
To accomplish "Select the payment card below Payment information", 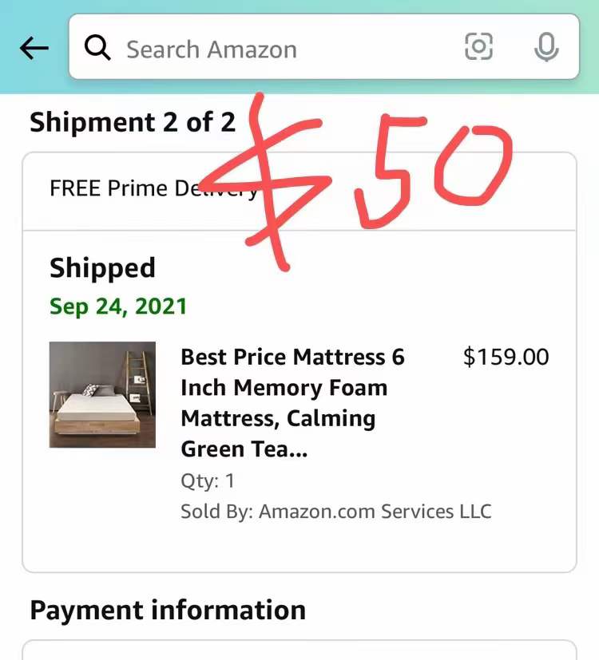I will (299, 650).
